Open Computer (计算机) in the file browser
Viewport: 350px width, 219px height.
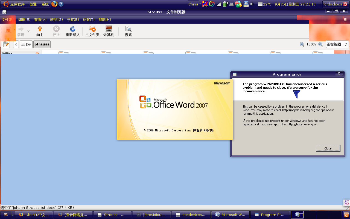pyautogui.click(x=109, y=31)
